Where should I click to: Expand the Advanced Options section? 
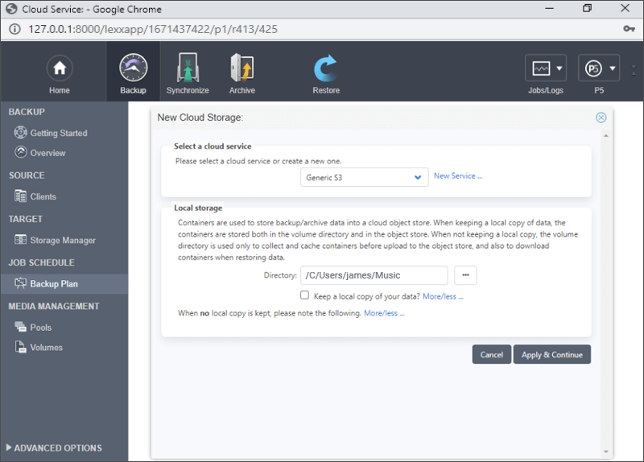(x=54, y=448)
